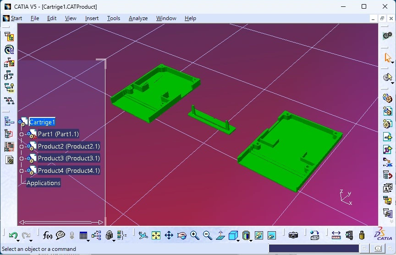396x255 pixels.
Task: Click the Generate Numbering icon
Action: 387,188
